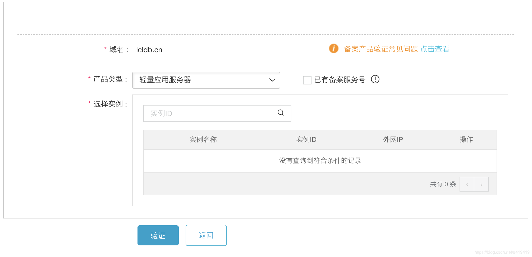
Task: Click the 已有备案服务号 label text
Action: [x=340, y=79]
